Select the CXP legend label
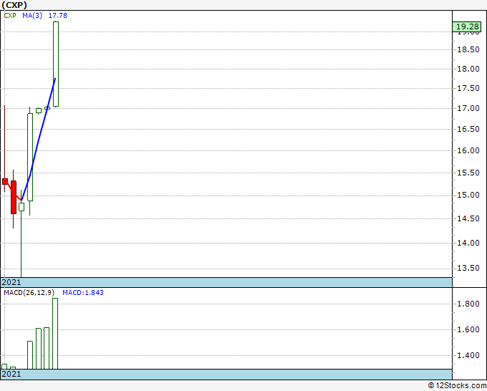The image size is (487, 391). [11, 15]
